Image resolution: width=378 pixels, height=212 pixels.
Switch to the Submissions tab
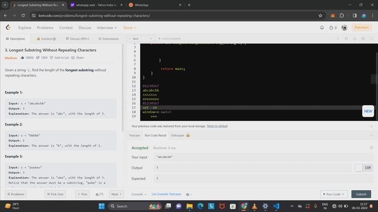[109, 39]
